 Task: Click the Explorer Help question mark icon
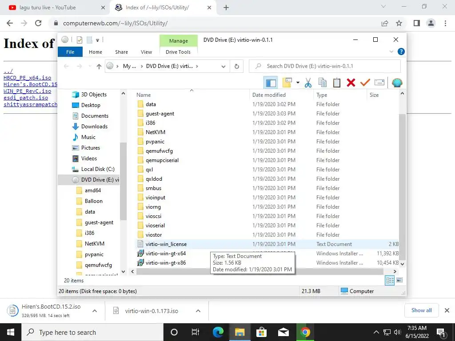click(x=401, y=52)
